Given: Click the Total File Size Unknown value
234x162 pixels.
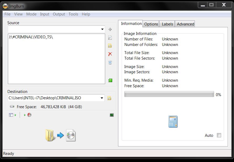Looking at the screenshot, I should coord(170,53).
